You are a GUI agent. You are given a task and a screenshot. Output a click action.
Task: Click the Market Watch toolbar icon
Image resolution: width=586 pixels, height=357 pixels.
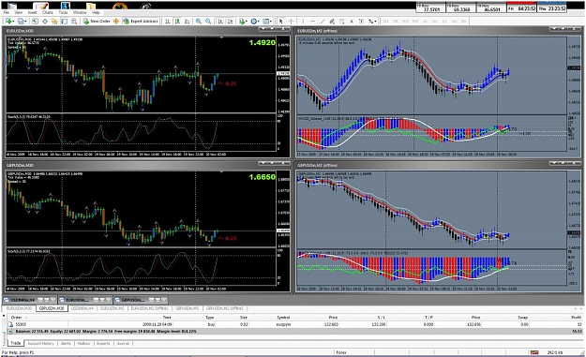pyautogui.click(x=35, y=22)
